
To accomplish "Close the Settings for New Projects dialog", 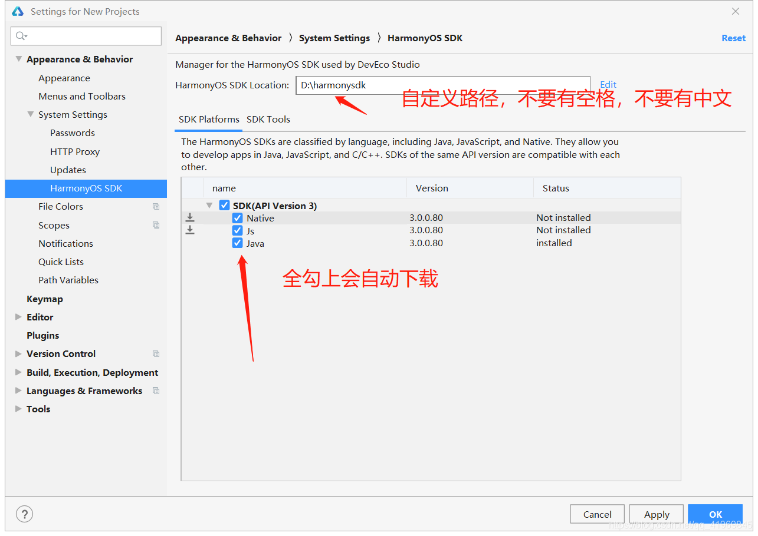I will tap(736, 11).
